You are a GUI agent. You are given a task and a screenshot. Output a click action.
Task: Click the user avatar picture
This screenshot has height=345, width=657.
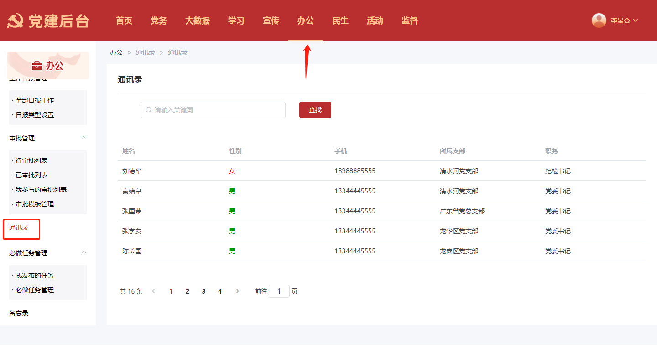click(x=599, y=21)
